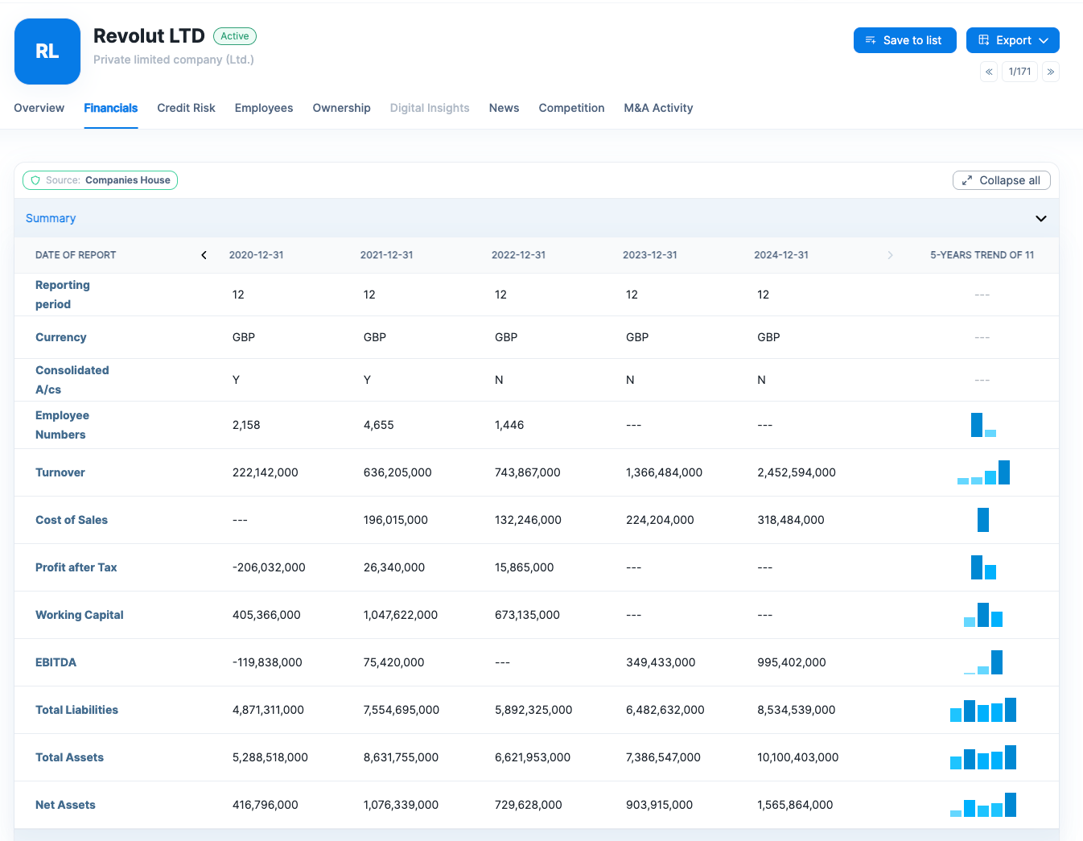Click profit value -206,032,000

click(x=269, y=567)
